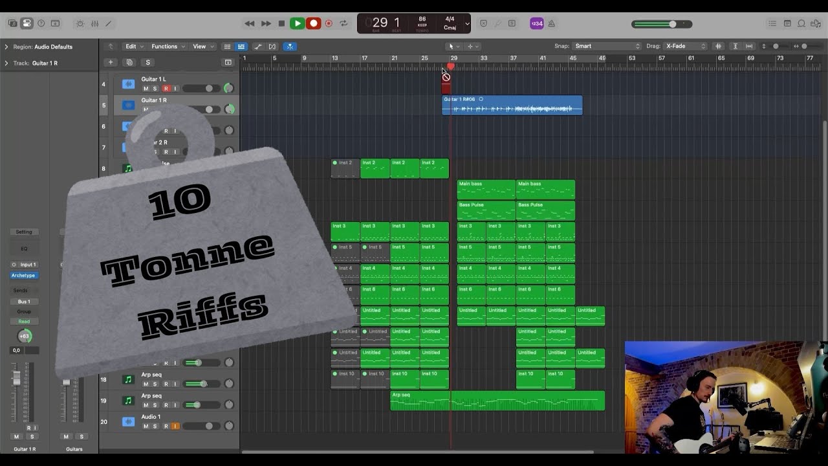Viewport: 828px width, 466px height.
Task: Fast forward the playhead
Action: pos(265,23)
